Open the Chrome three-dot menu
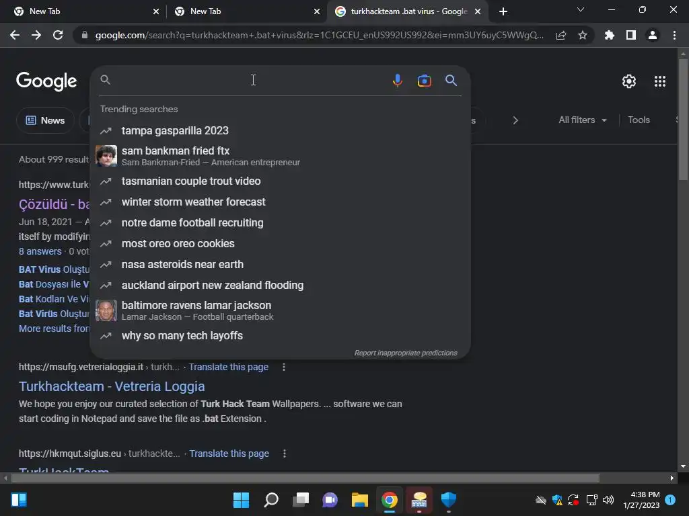689x516 pixels. [x=674, y=35]
